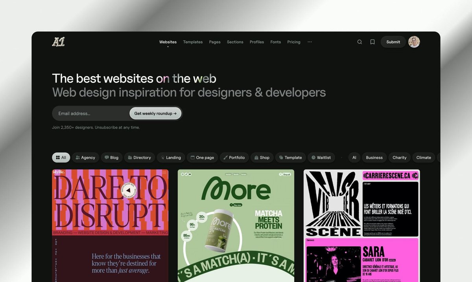Filter by Agency category

coord(85,157)
